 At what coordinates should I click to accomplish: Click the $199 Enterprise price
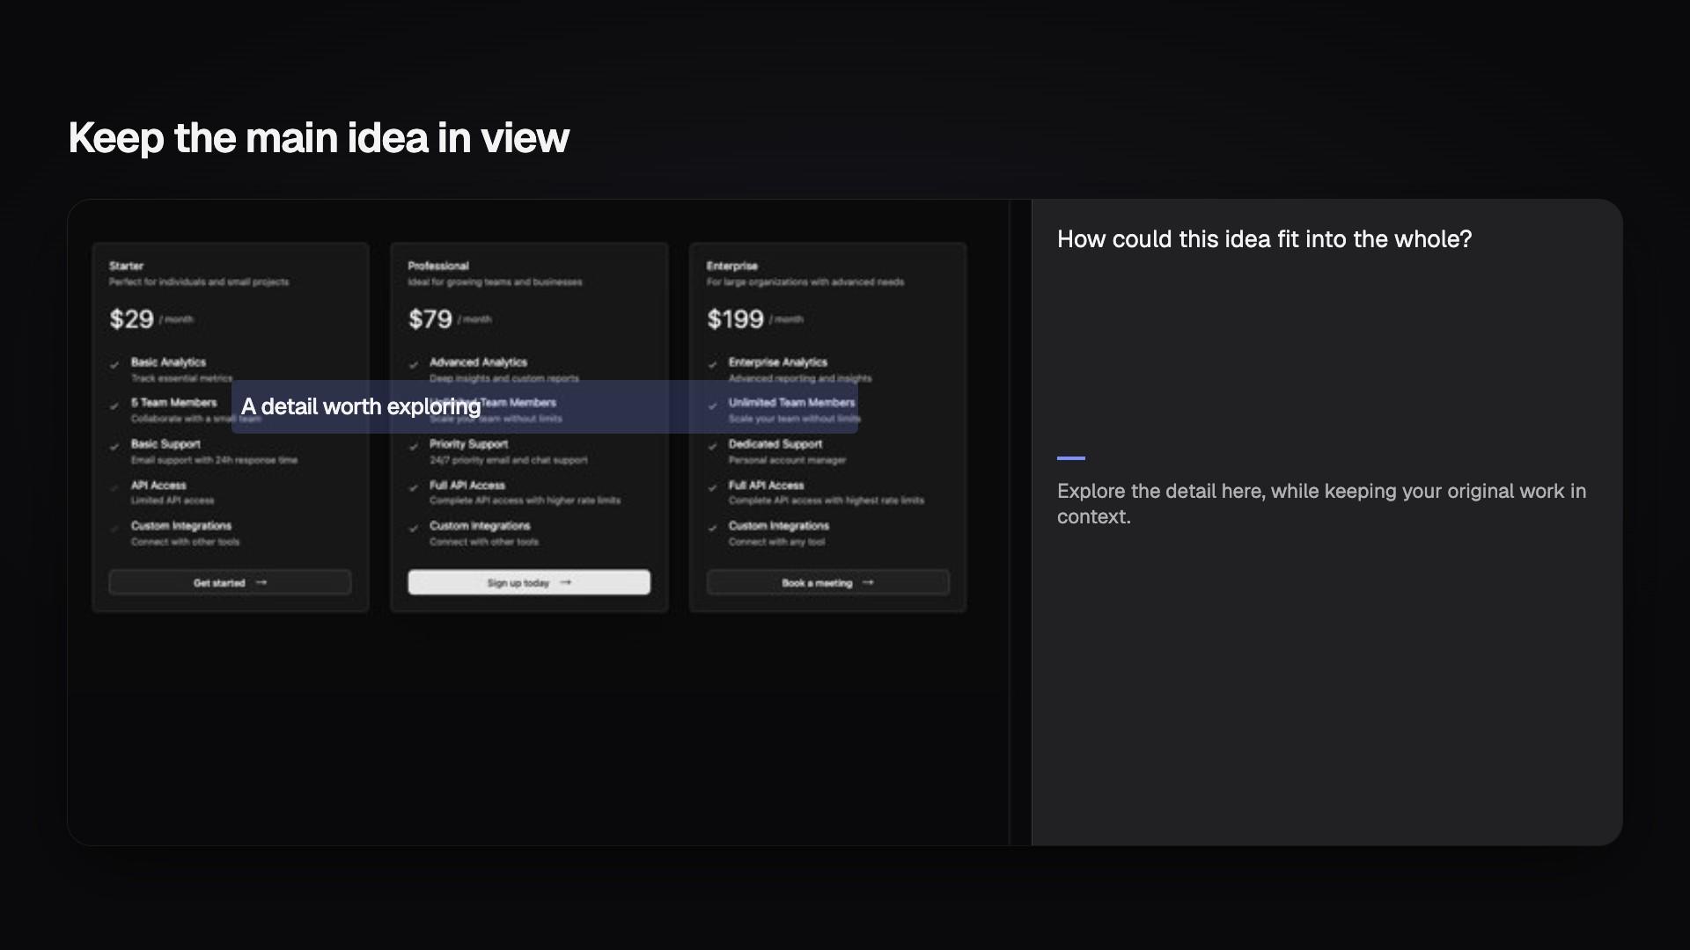[x=735, y=318]
